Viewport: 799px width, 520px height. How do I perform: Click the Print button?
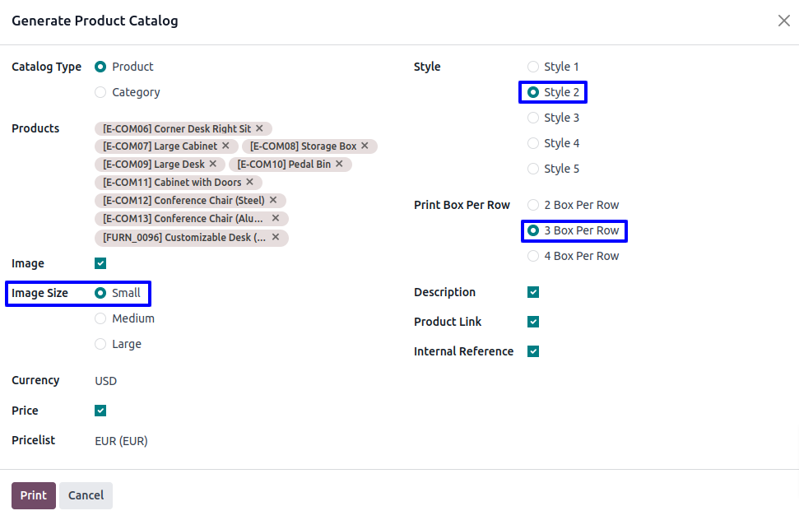pyautogui.click(x=34, y=495)
